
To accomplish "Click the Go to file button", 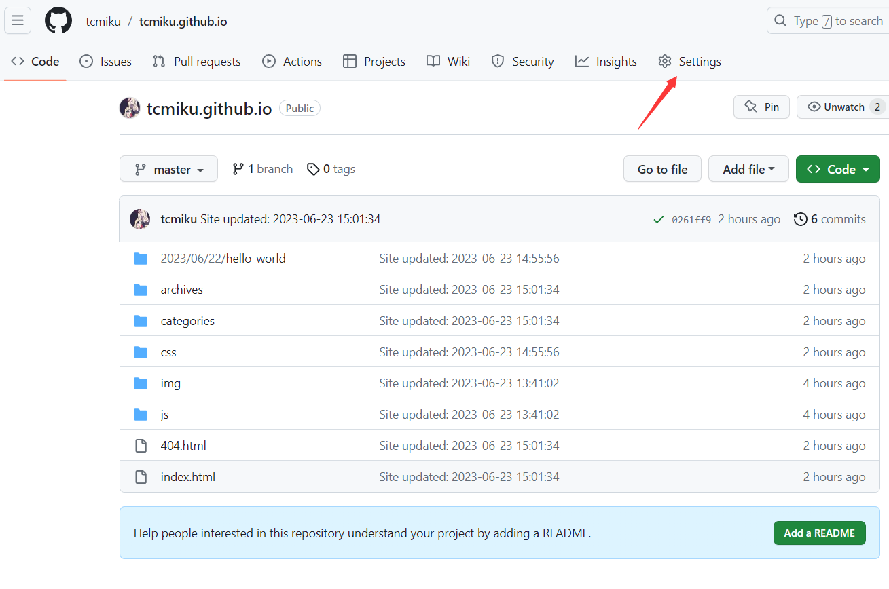I will click(662, 169).
